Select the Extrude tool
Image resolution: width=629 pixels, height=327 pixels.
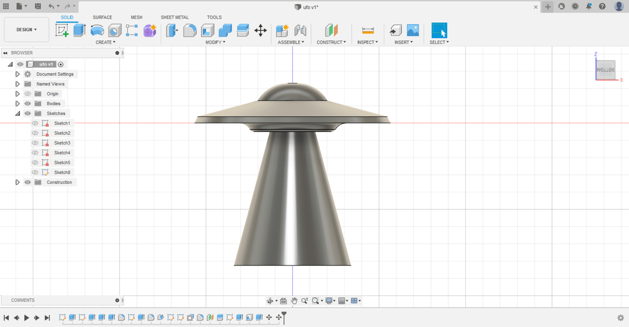click(x=79, y=30)
